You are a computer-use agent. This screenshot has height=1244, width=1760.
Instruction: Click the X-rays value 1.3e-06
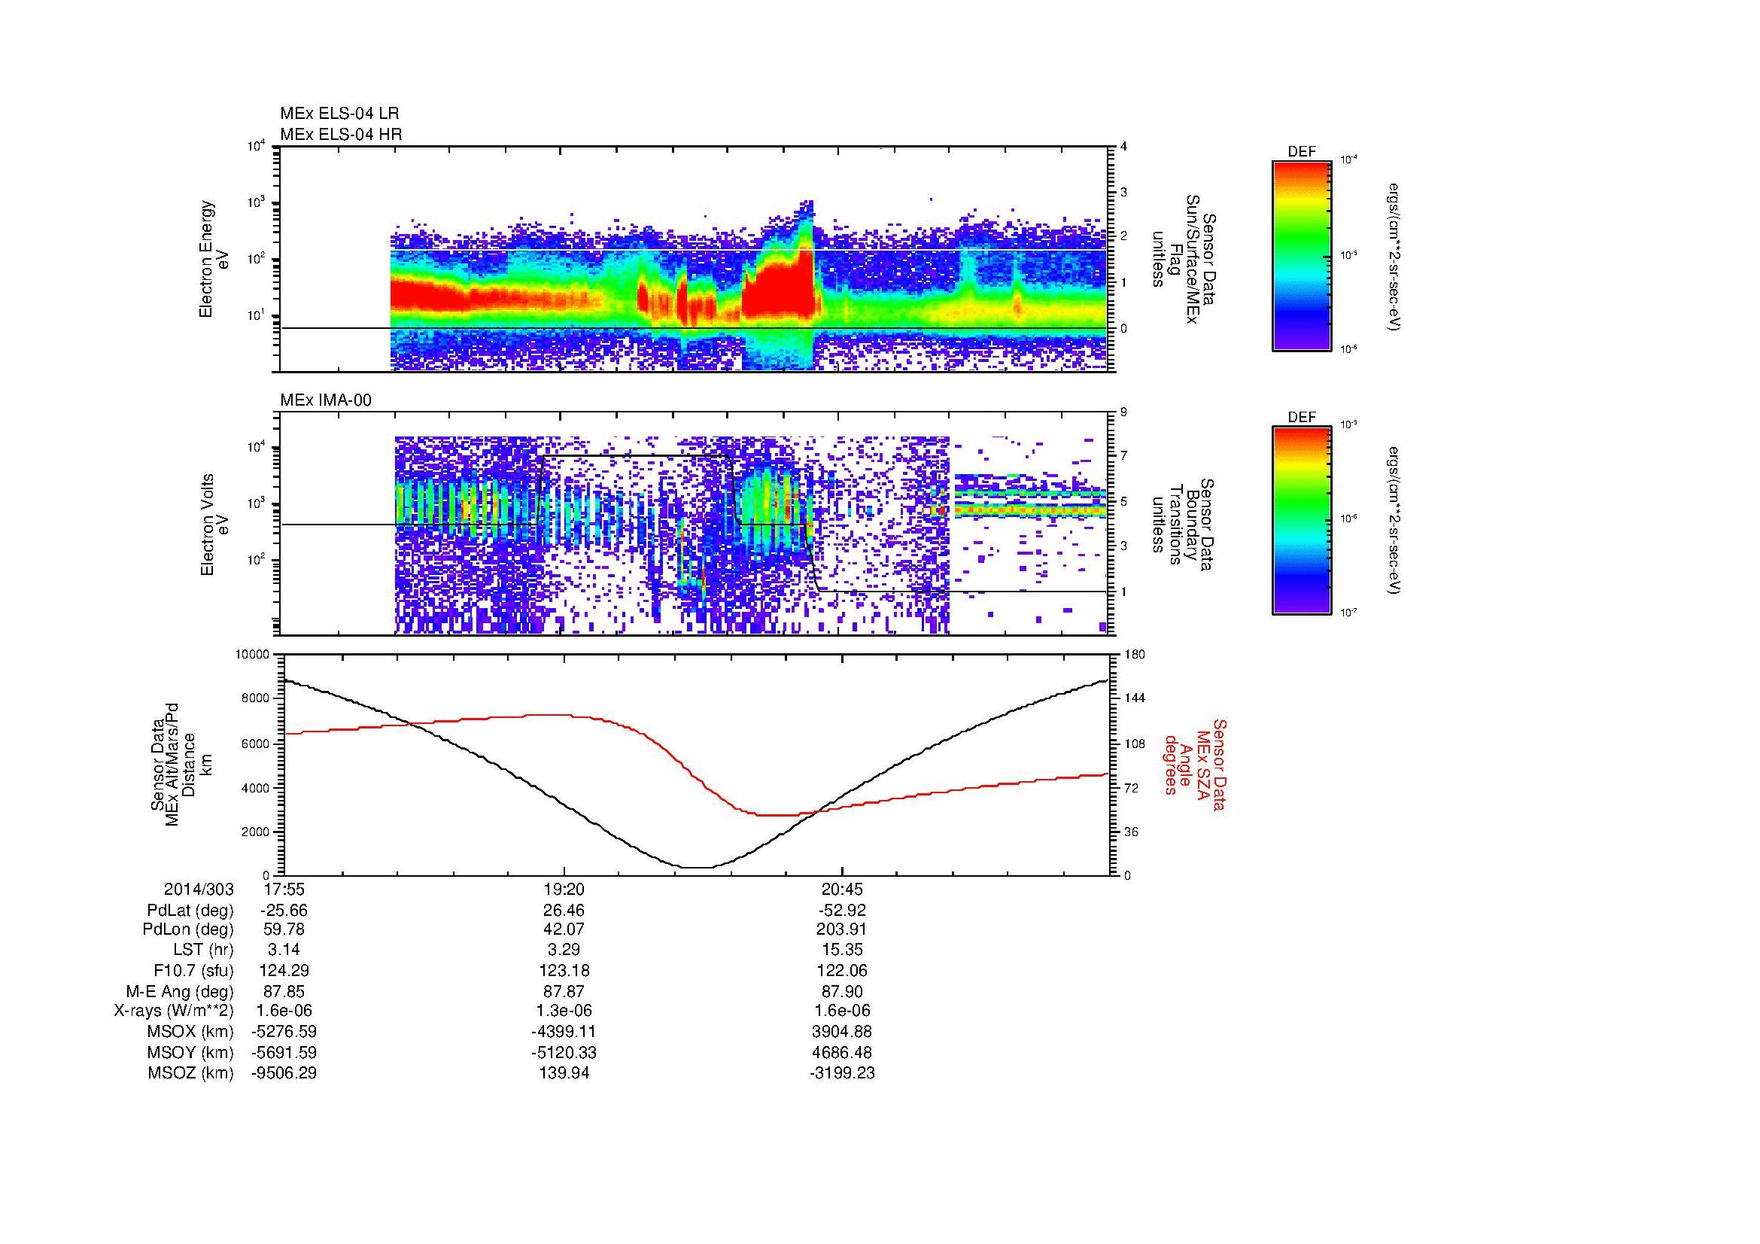564,1011
